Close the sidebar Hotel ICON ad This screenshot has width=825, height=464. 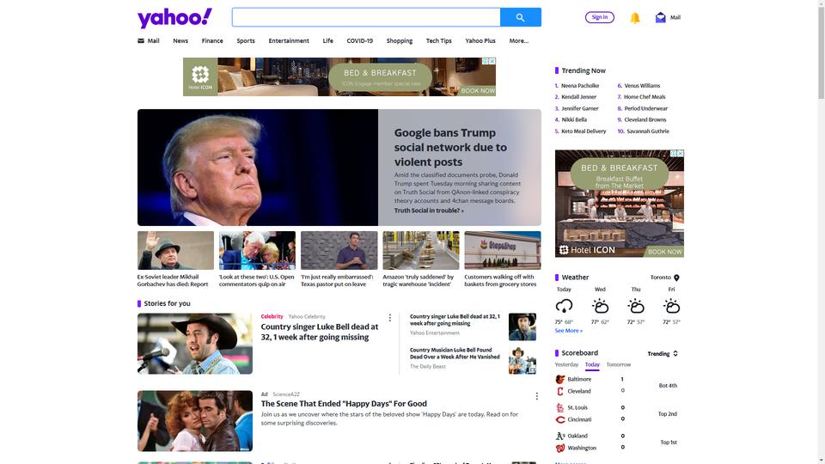pos(681,154)
